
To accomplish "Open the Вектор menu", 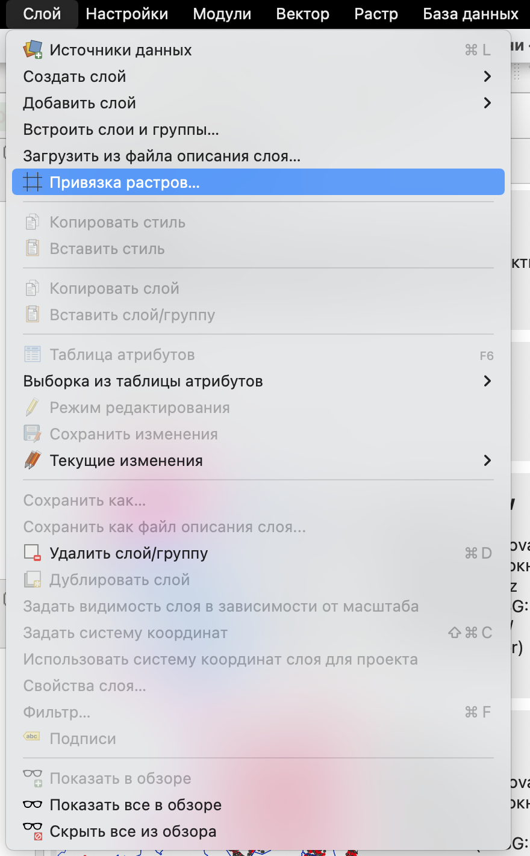I will coord(303,14).
